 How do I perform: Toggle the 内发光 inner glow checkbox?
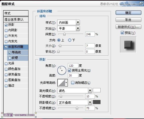[x=6, y=42]
